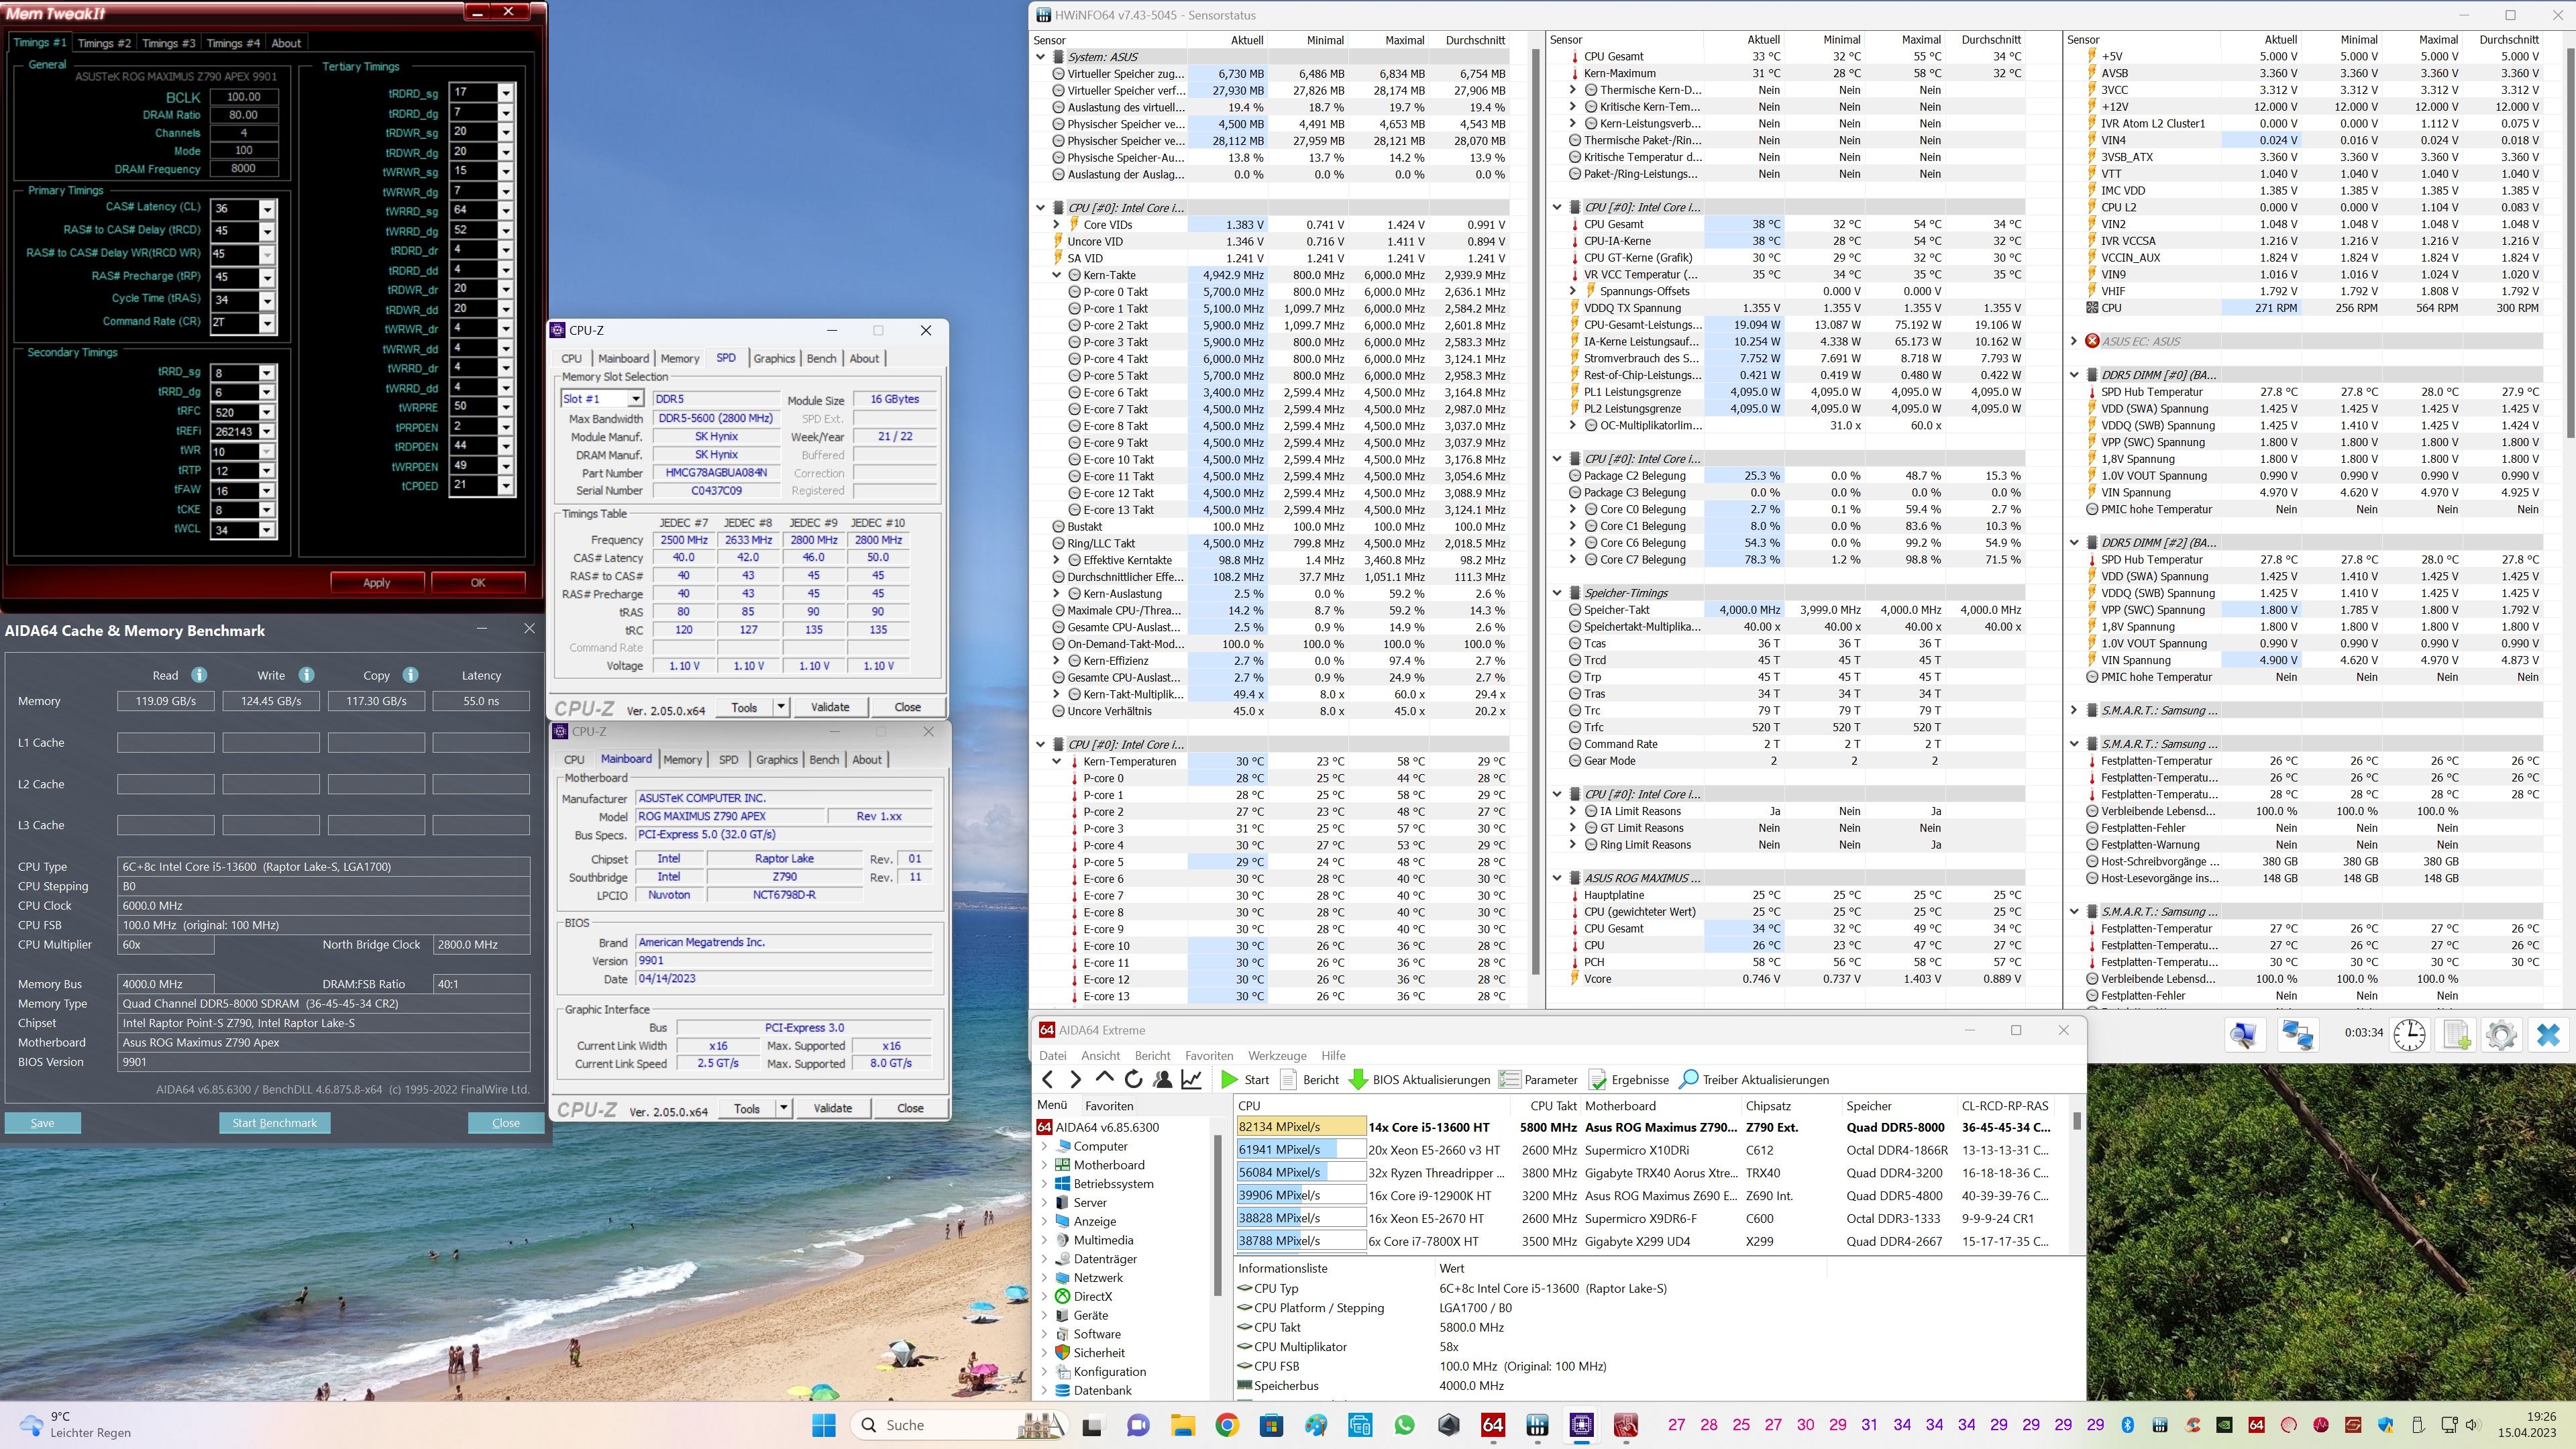Collapse the Speicher-Timings sensor group

[x=1557, y=593]
